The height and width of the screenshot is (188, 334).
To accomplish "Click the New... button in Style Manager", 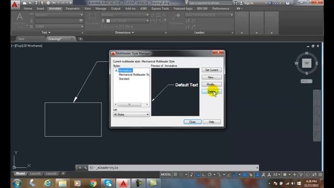I will tap(211, 77).
